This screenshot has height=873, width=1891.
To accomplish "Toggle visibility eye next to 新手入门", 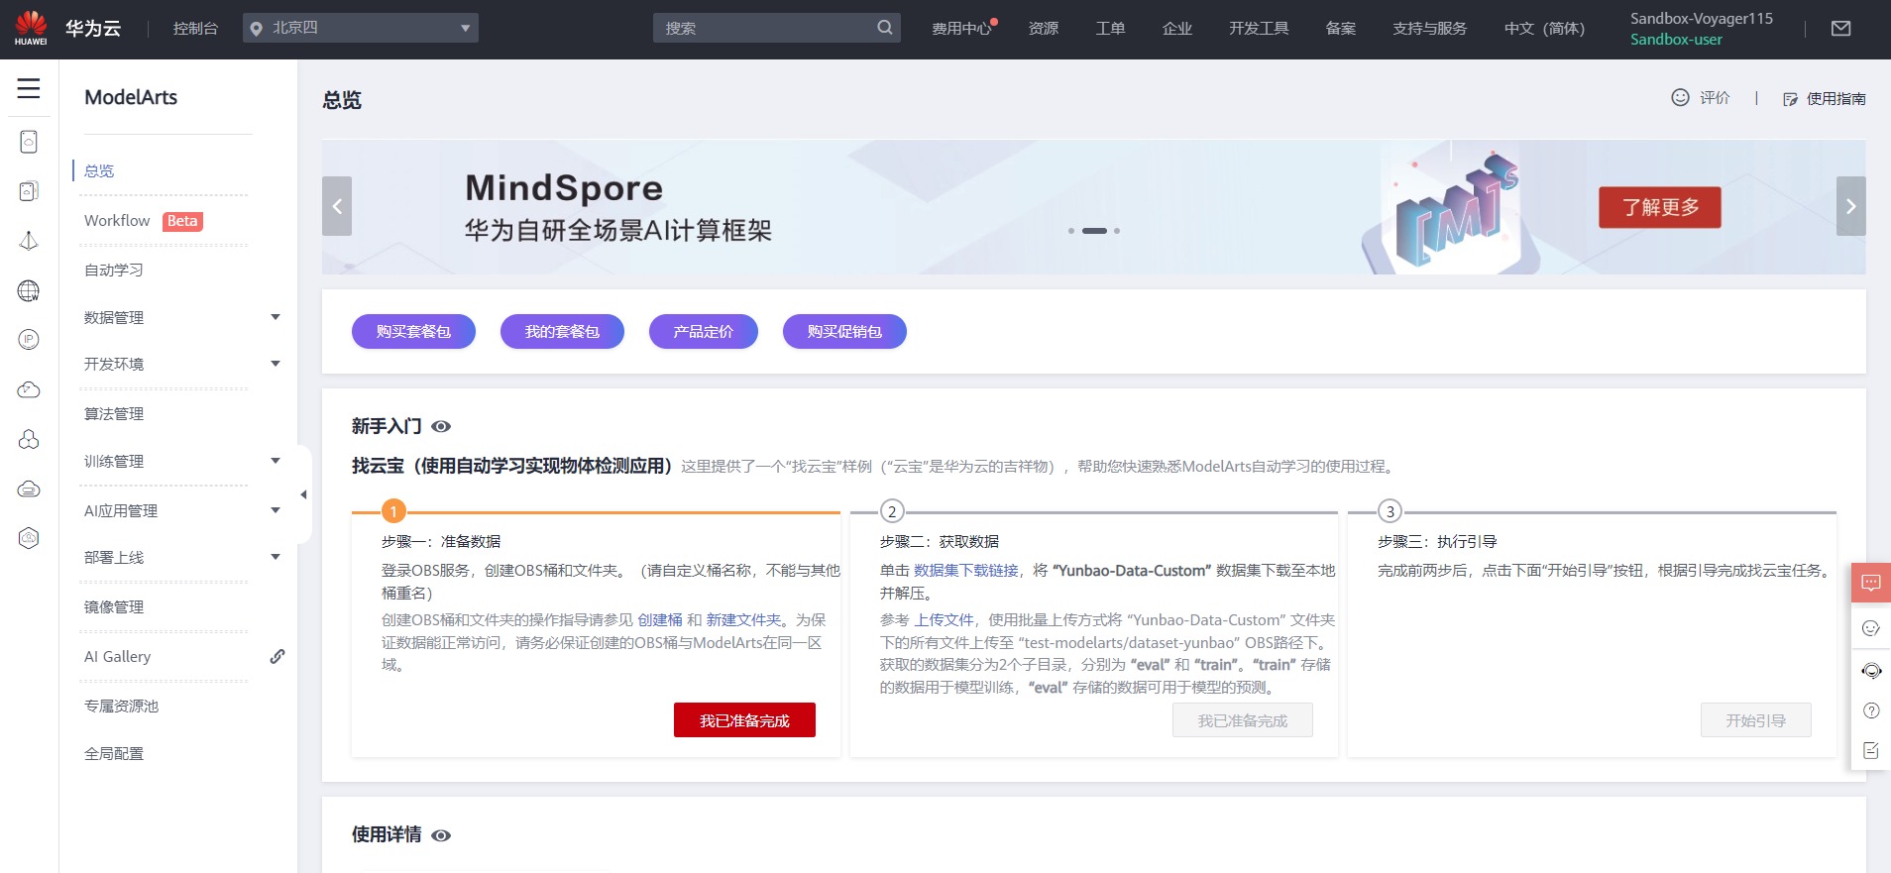I will coord(441,427).
